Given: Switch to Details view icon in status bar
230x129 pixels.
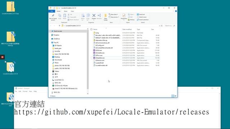Looking at the screenshot, I should [x=172, y=96].
